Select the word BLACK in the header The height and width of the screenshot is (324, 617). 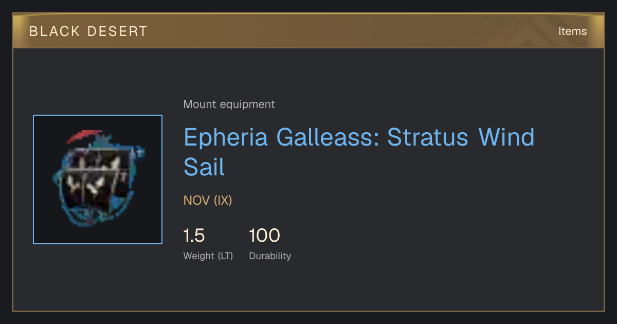(48, 31)
